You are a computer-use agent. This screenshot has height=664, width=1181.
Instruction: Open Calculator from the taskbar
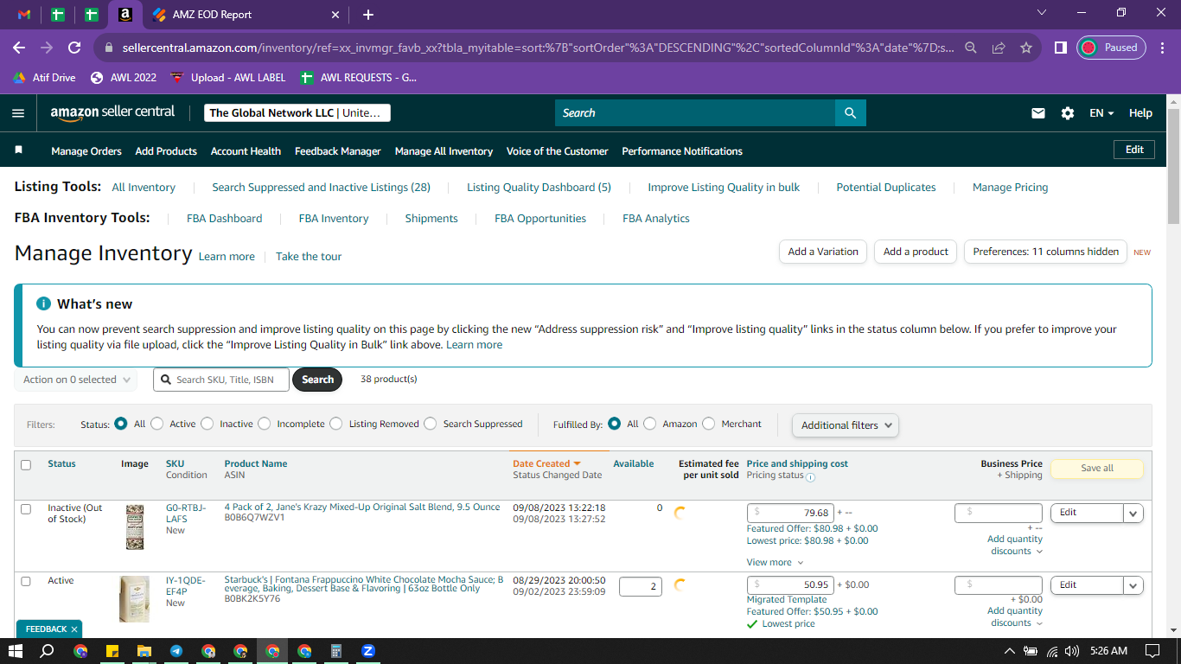[336, 651]
